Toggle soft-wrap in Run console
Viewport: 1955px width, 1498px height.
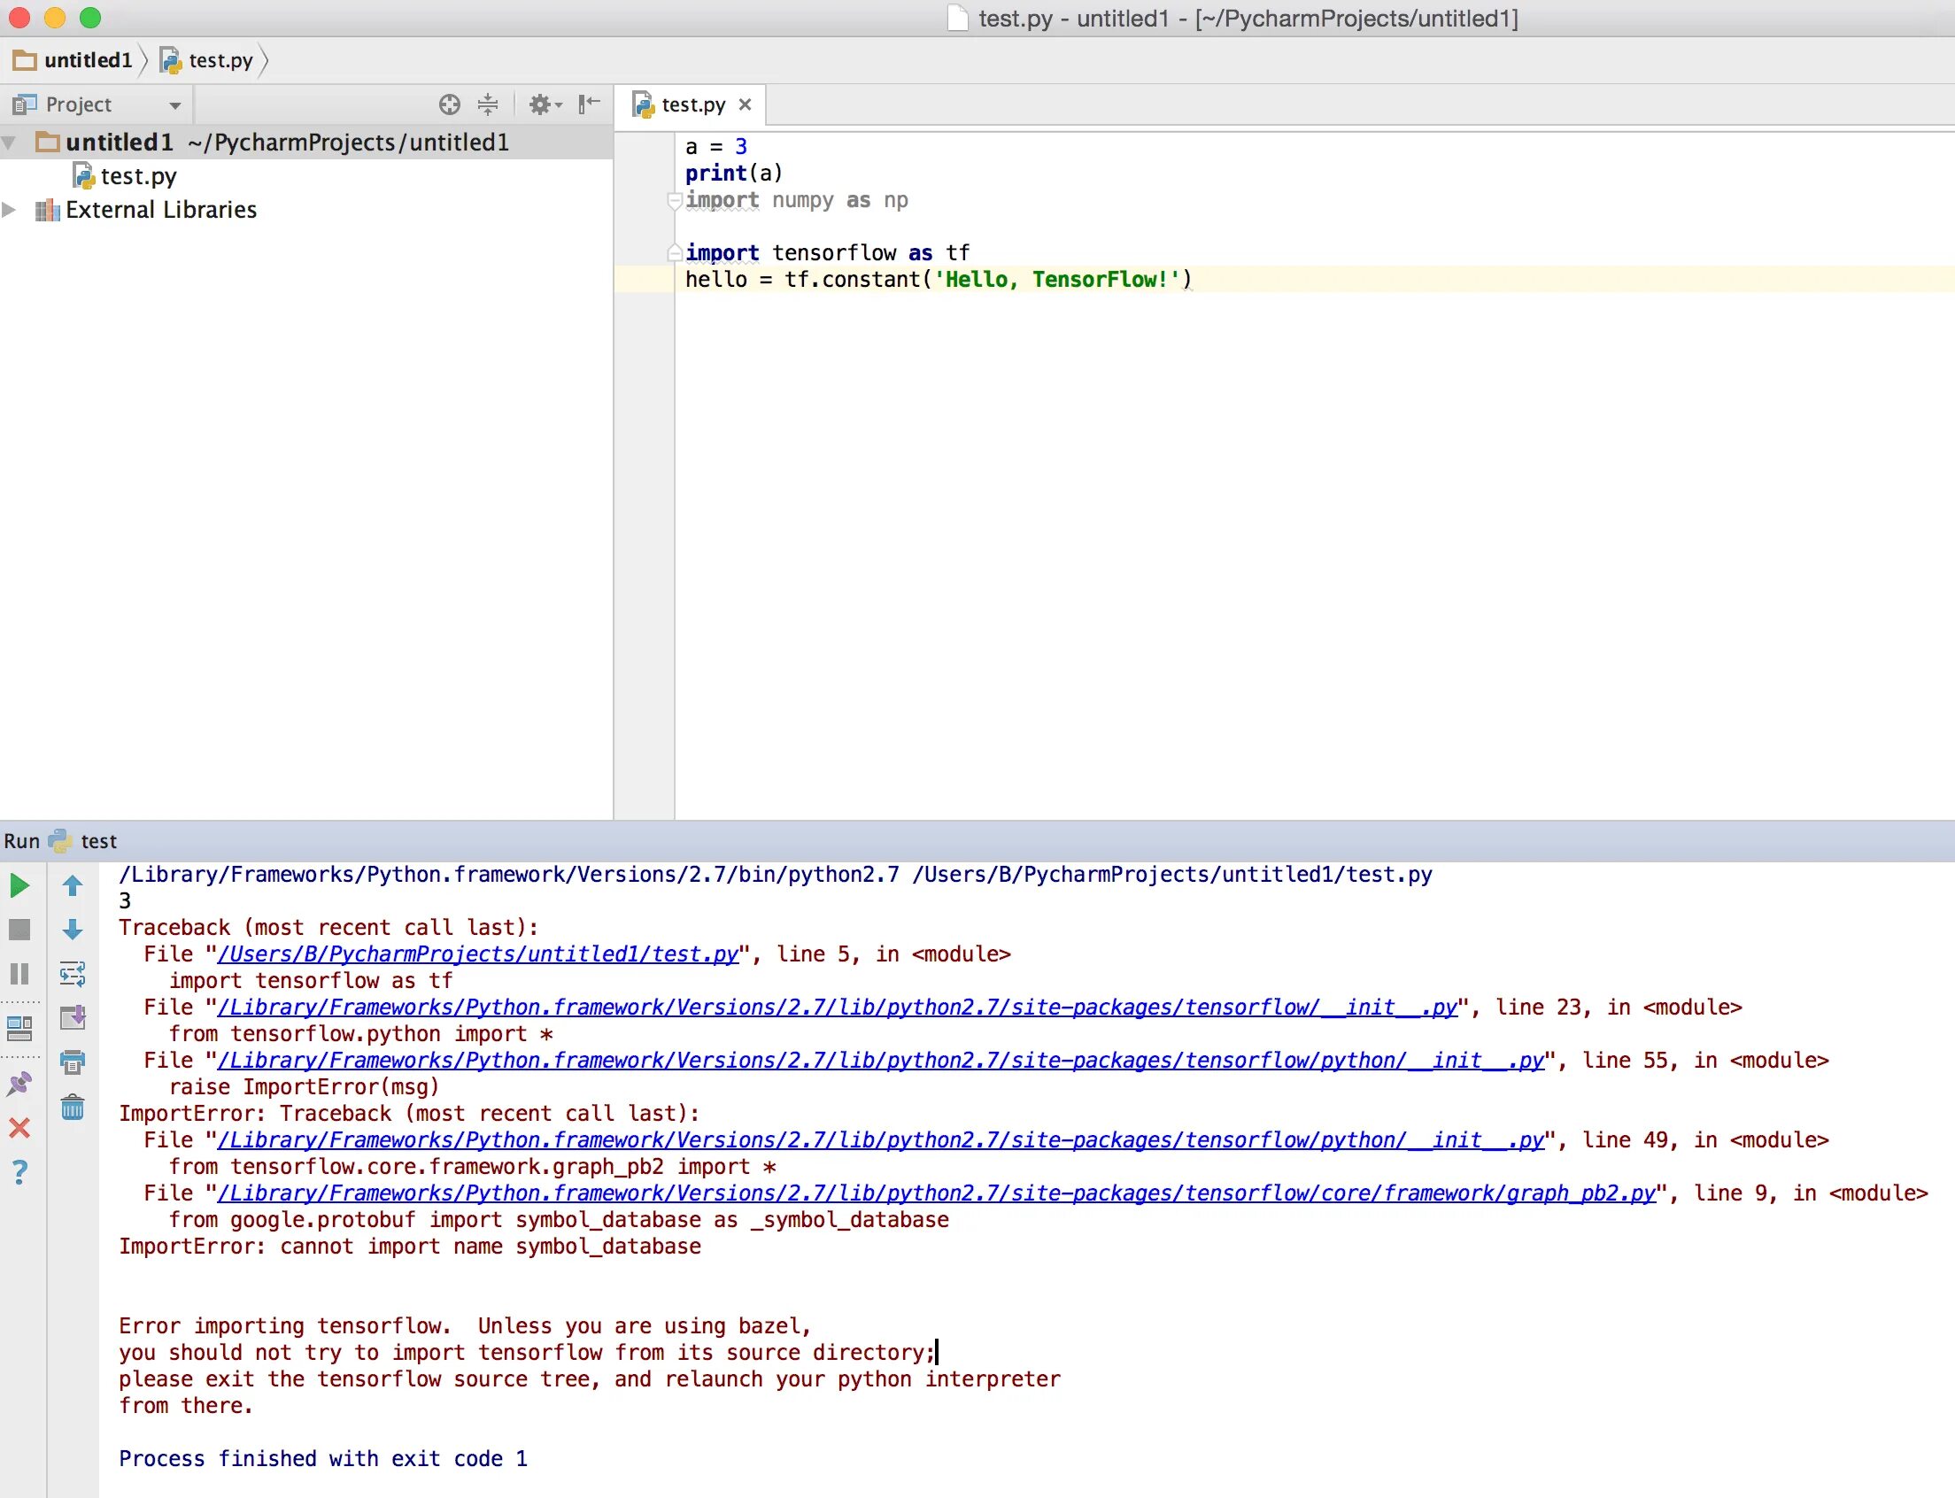coord(73,974)
